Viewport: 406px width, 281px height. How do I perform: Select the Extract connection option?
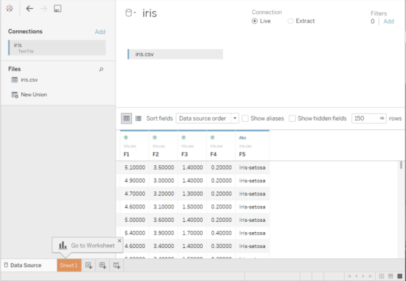pyautogui.click(x=290, y=21)
